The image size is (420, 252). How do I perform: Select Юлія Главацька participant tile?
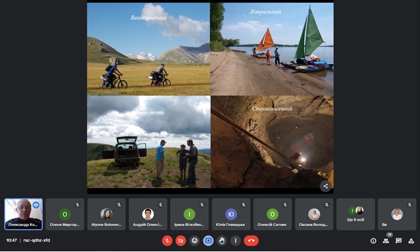coord(231,214)
